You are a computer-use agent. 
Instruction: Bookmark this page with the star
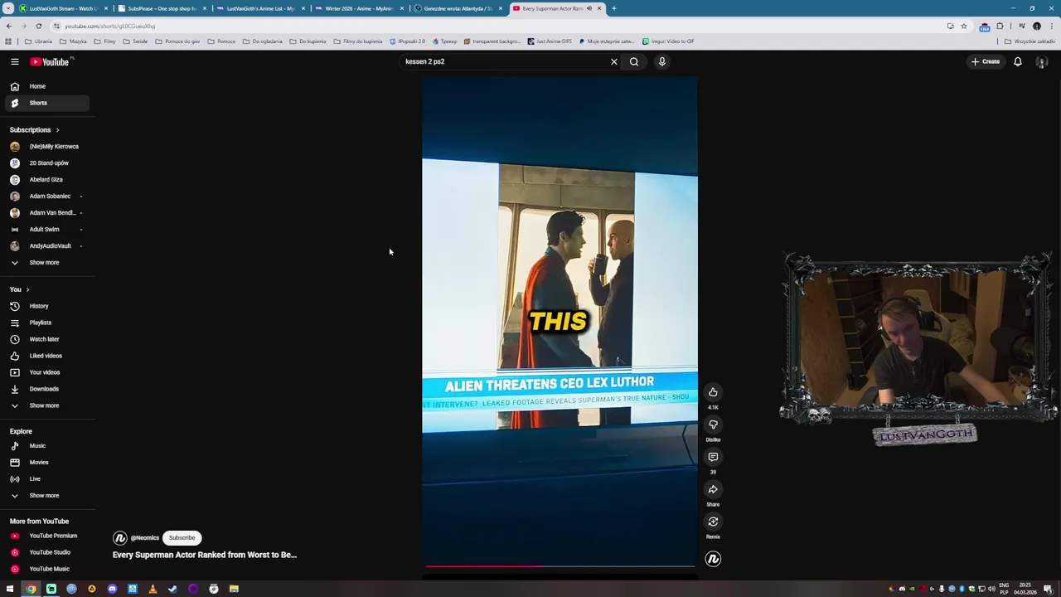(x=963, y=26)
